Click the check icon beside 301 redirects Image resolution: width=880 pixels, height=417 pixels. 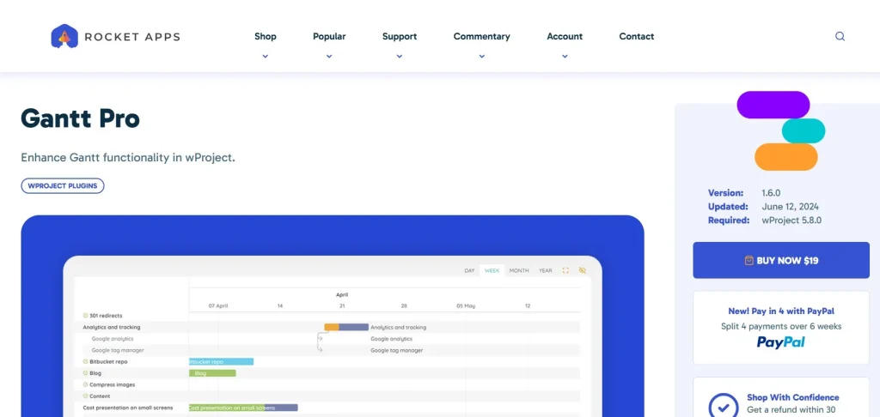85,316
